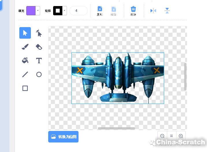Flip the selection vertically
This screenshot has height=152, width=207.
coord(167,11)
